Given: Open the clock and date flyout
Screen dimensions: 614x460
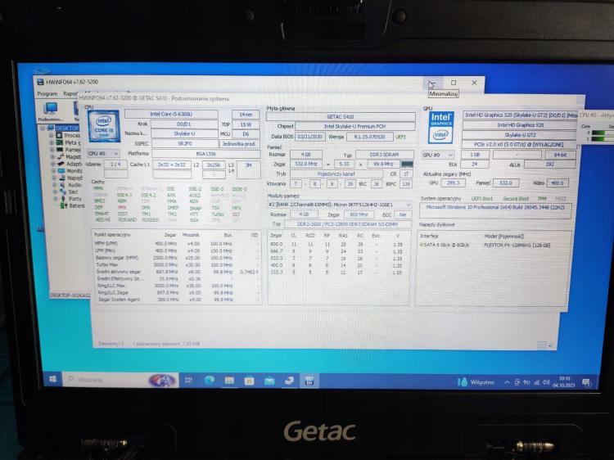Looking at the screenshot, I should pos(564,382).
